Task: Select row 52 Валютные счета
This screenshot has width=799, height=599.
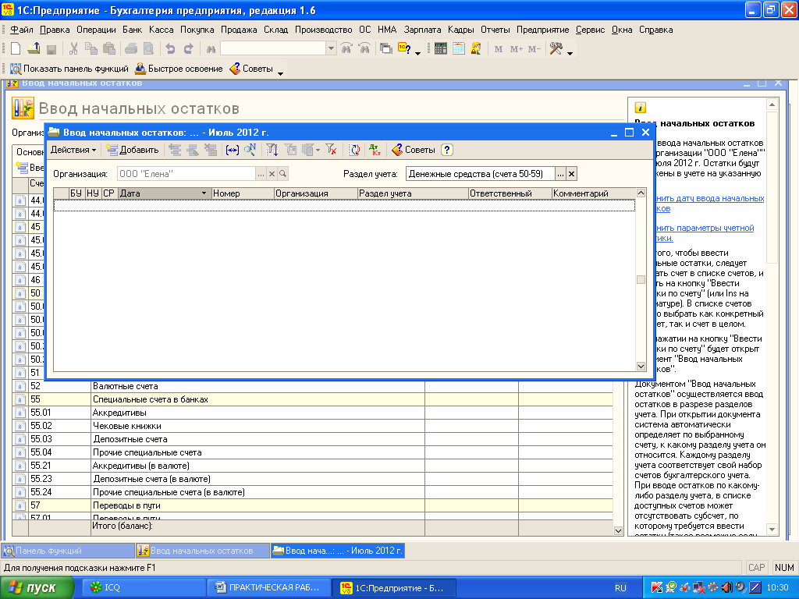Action: coord(312,386)
